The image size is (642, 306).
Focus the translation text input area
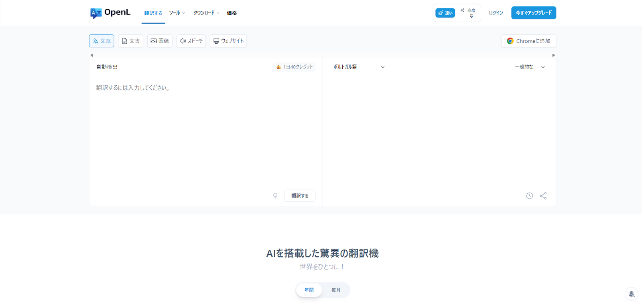tap(206, 132)
